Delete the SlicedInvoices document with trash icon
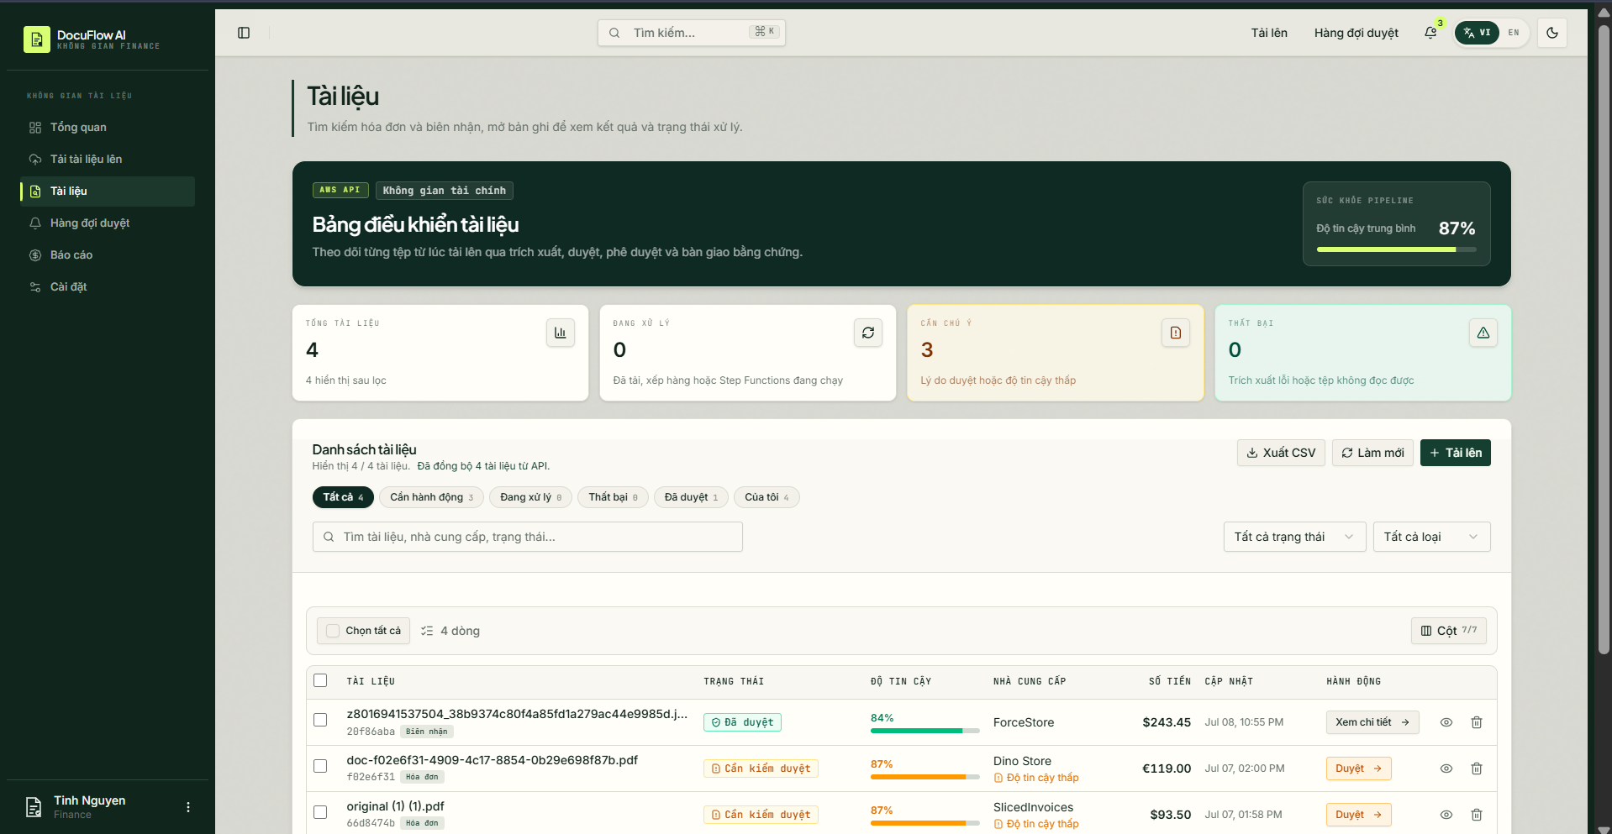1612x834 pixels. tap(1477, 815)
